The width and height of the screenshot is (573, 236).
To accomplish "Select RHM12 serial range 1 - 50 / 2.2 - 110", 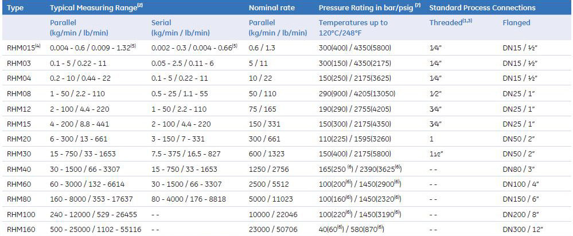I will pos(180,109).
